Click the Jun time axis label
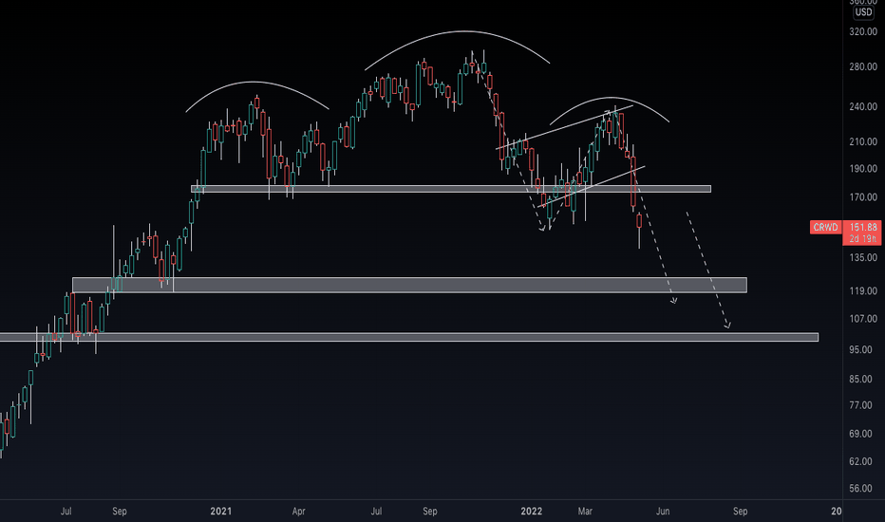Screen dimensions: 885x522 pos(663,512)
